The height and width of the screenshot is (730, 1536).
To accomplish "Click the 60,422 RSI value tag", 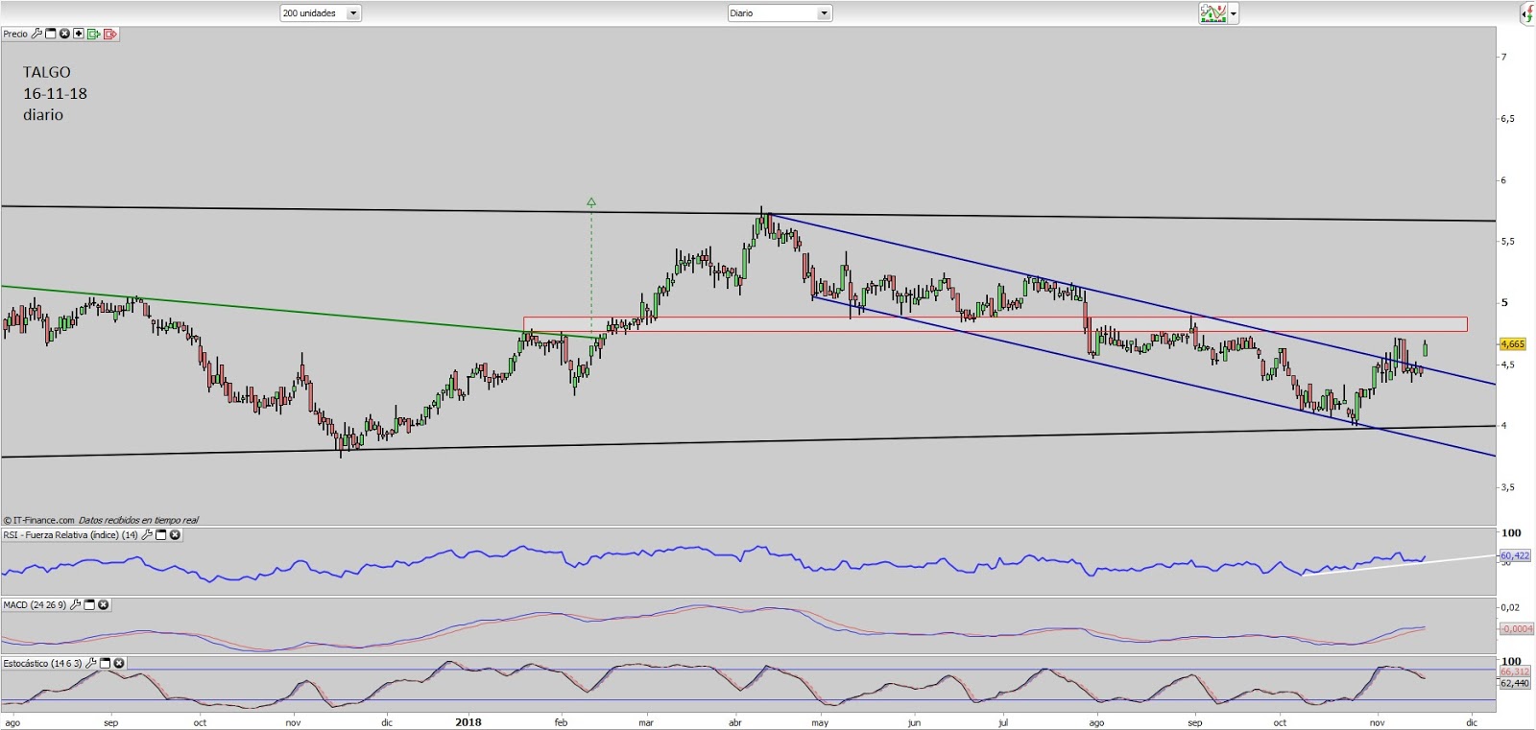I will point(1514,555).
